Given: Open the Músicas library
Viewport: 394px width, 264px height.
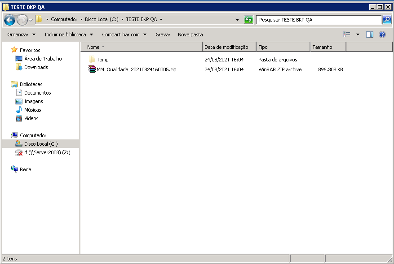Looking at the screenshot, I should [33, 110].
